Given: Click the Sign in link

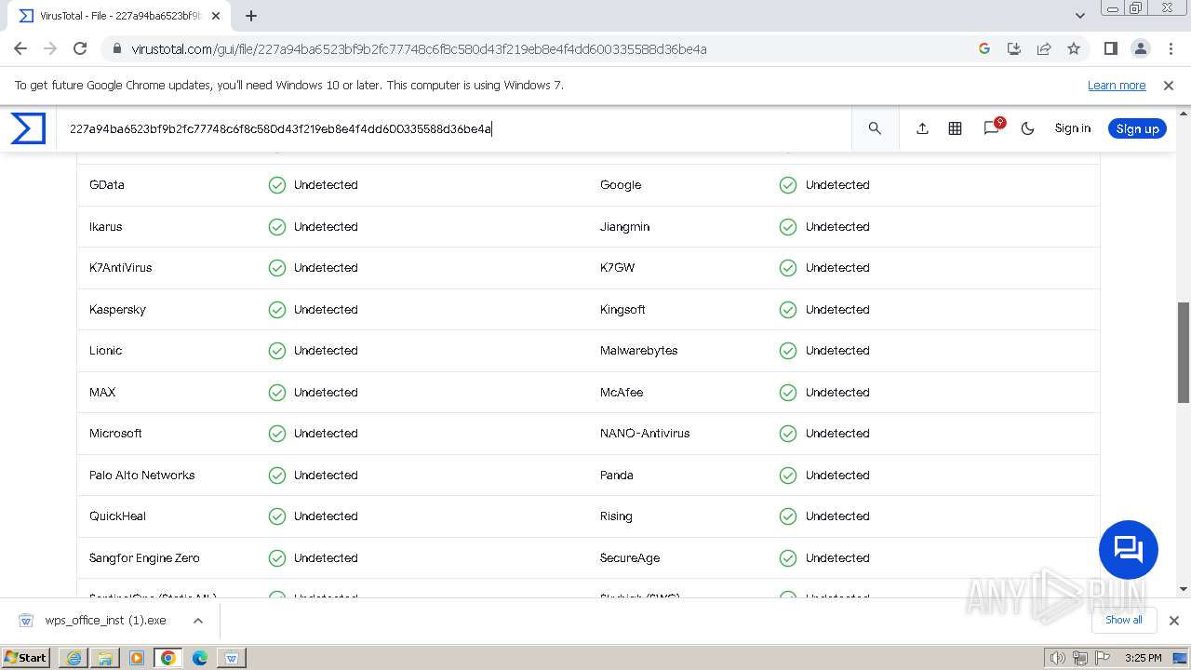Looking at the screenshot, I should pos(1072,128).
